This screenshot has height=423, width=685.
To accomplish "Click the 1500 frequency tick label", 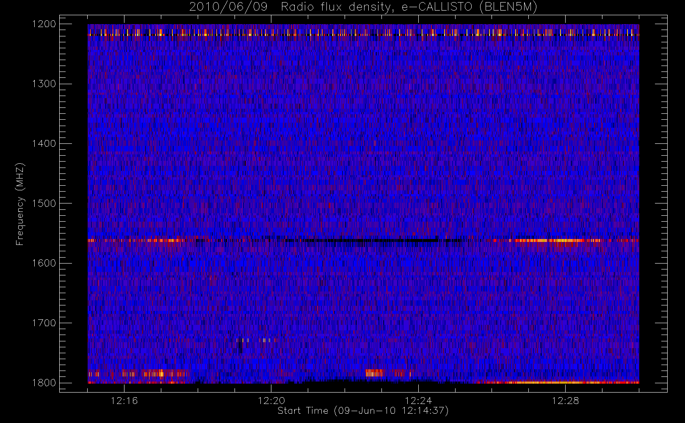I will point(44,203).
